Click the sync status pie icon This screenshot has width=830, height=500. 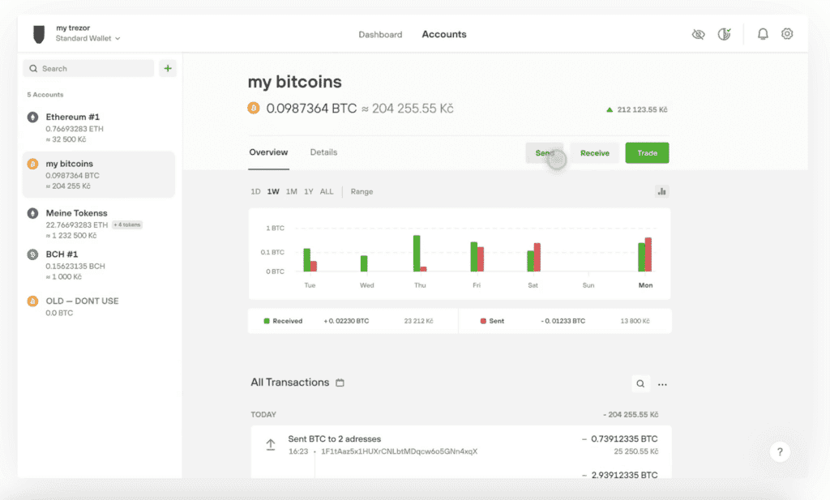click(x=724, y=34)
